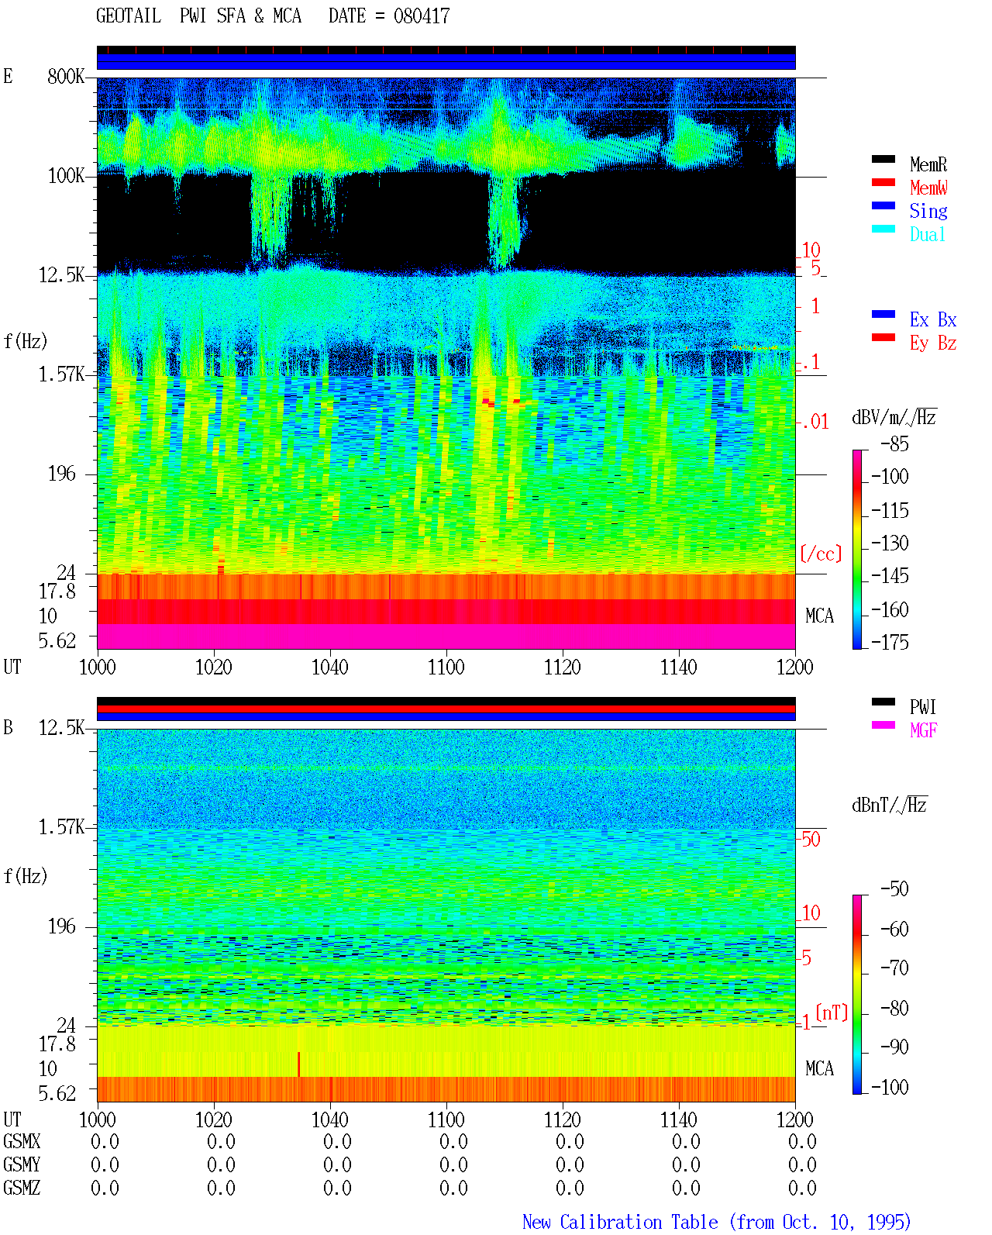992x1235 pixels.
Task: Click the 'E' panel label
Action: 8,76
